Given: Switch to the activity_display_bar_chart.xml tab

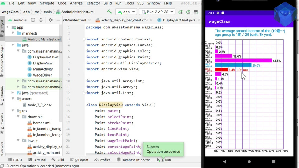Looking at the screenshot, I should click(124, 20).
